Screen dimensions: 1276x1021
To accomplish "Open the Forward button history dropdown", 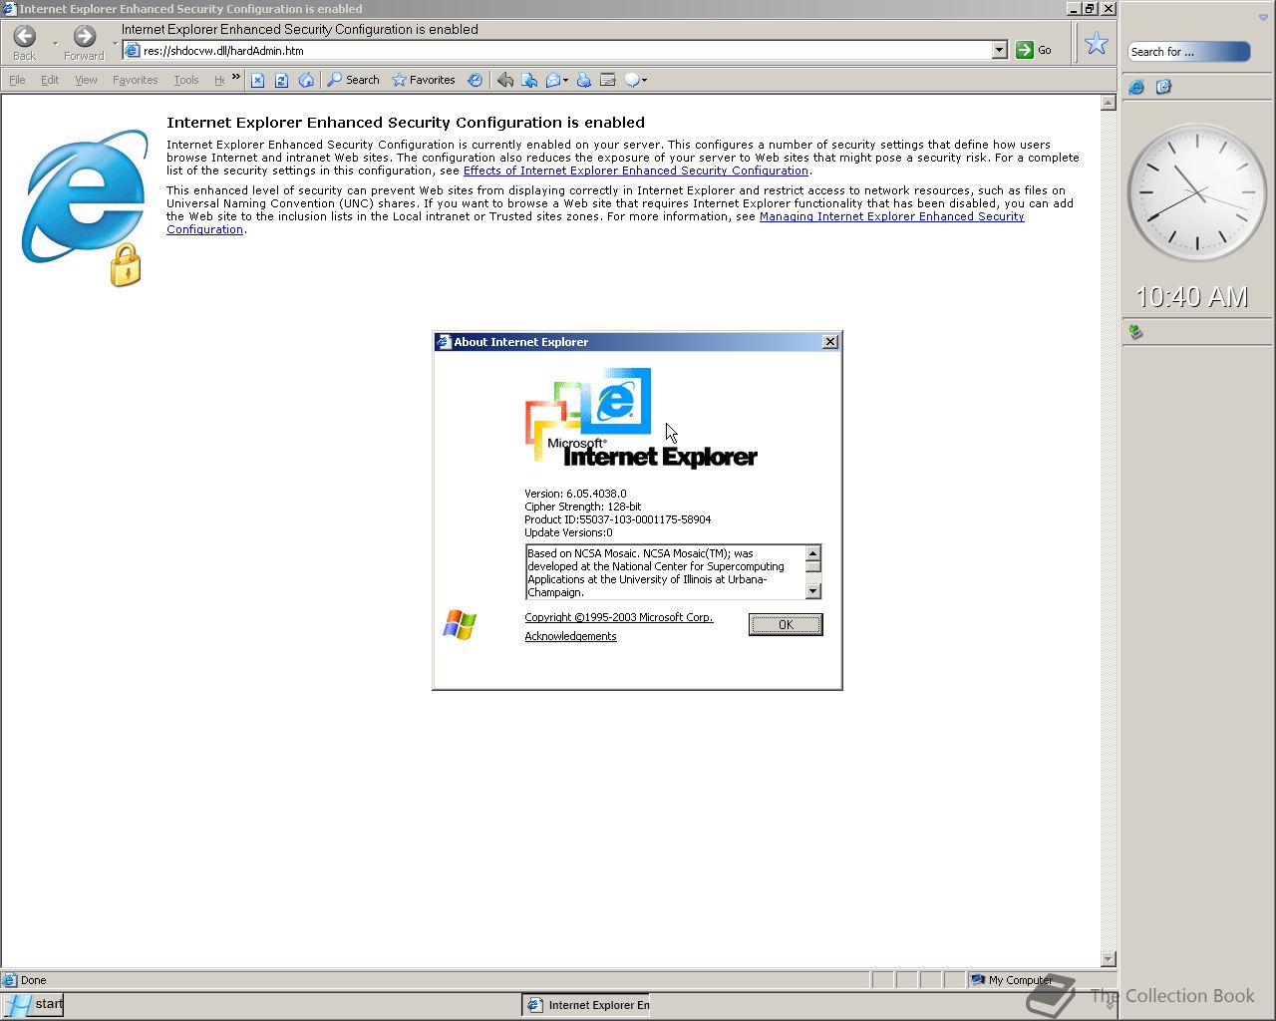I will 115,43.
